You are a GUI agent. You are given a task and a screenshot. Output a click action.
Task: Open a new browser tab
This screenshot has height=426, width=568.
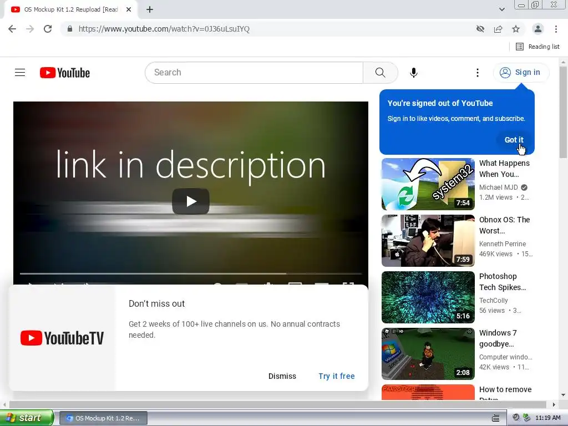(150, 10)
